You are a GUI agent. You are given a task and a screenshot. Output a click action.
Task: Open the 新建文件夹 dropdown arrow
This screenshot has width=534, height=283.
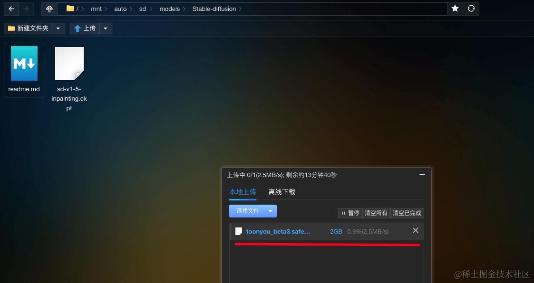(58, 28)
